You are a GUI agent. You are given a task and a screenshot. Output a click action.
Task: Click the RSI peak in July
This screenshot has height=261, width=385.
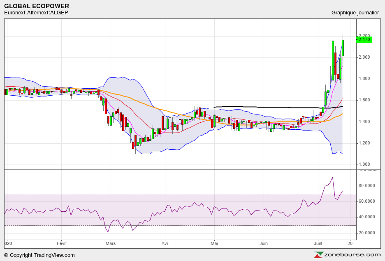pyautogui.click(x=332, y=177)
